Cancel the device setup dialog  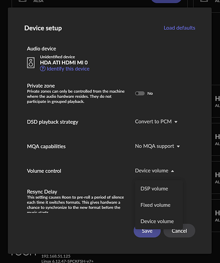(179, 231)
